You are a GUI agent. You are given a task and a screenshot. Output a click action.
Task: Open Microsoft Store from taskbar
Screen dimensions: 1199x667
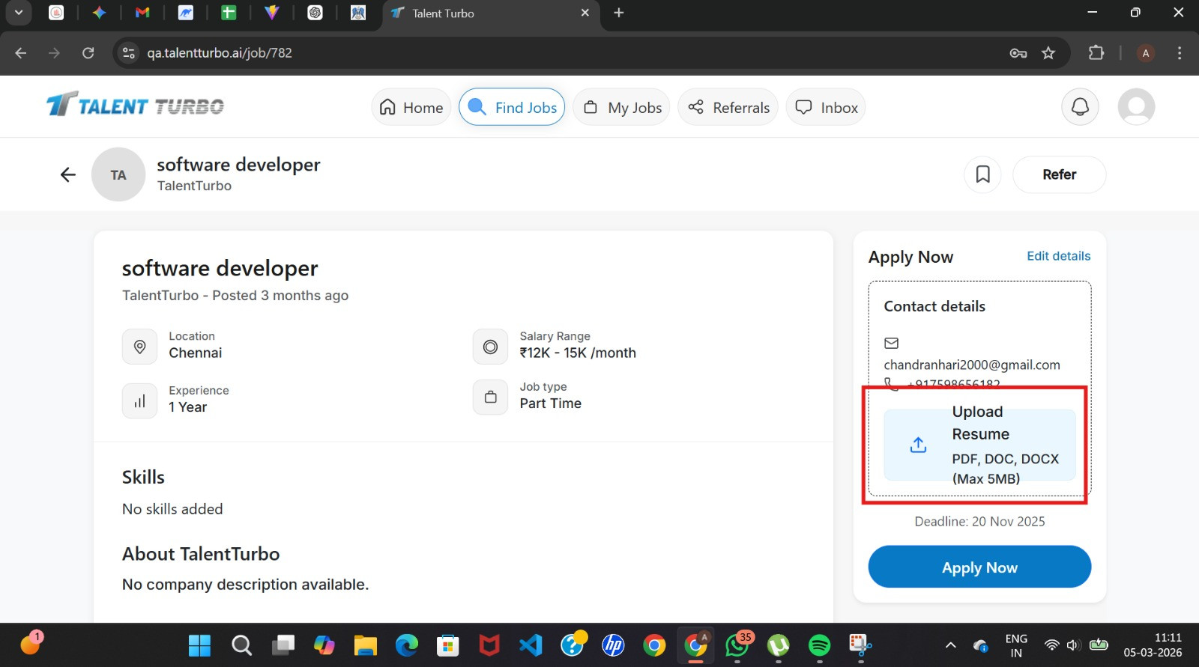(448, 645)
